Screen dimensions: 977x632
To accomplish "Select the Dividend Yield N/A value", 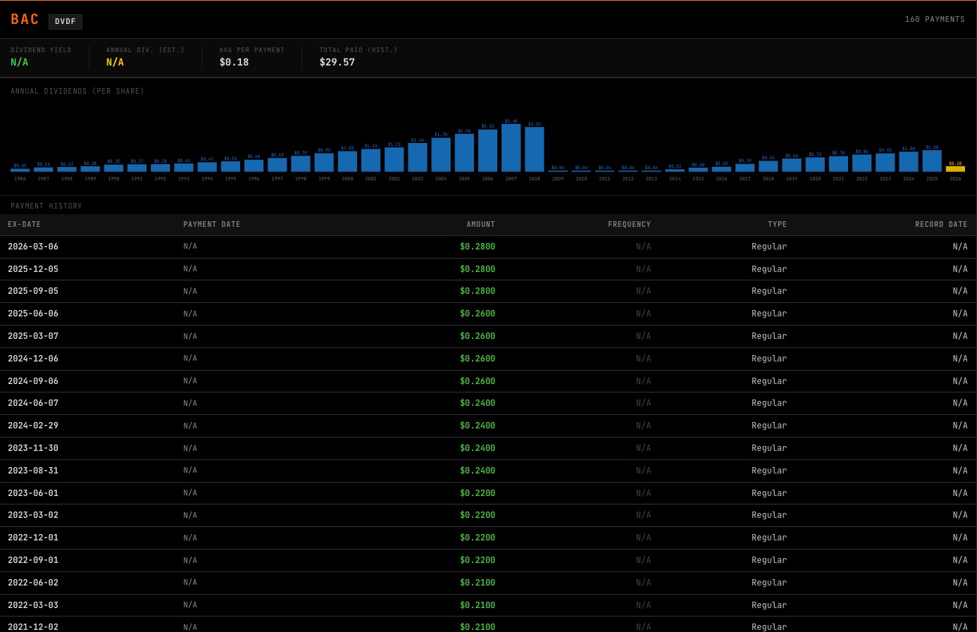I will (20, 62).
